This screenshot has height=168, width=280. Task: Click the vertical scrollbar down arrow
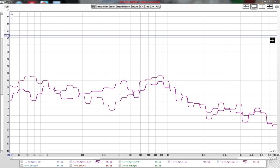2,152
